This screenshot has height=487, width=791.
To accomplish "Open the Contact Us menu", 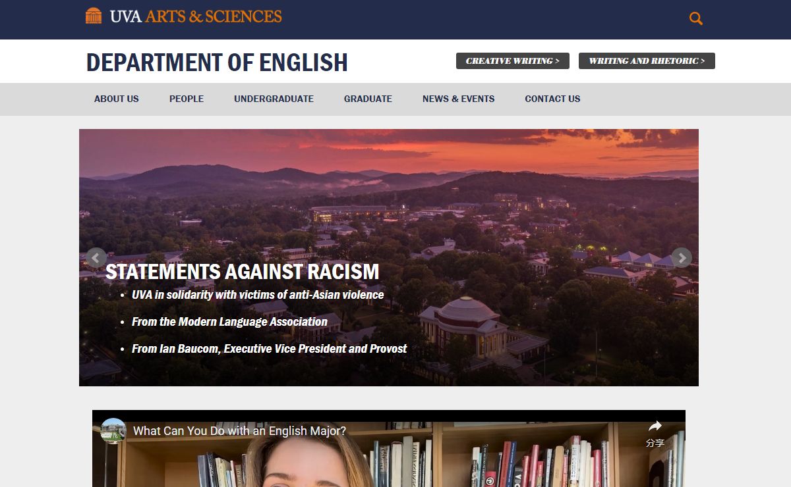I will pyautogui.click(x=552, y=99).
